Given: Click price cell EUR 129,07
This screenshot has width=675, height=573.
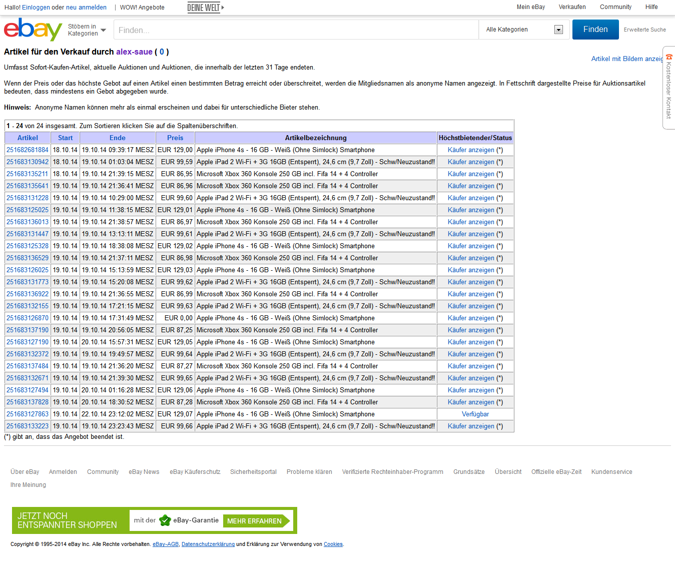Looking at the screenshot, I should pos(175,414).
